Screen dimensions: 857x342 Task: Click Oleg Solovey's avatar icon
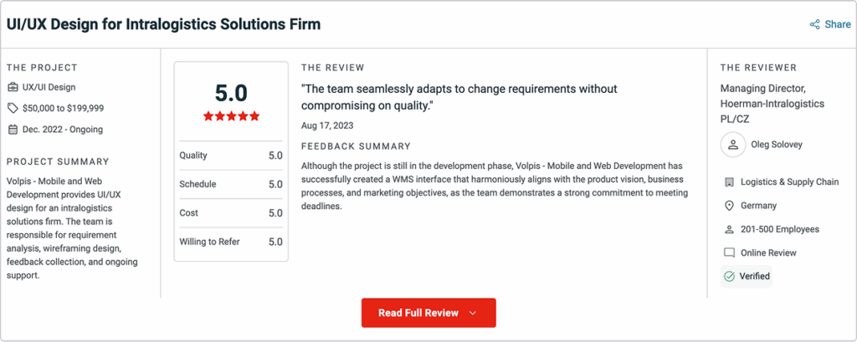(733, 145)
